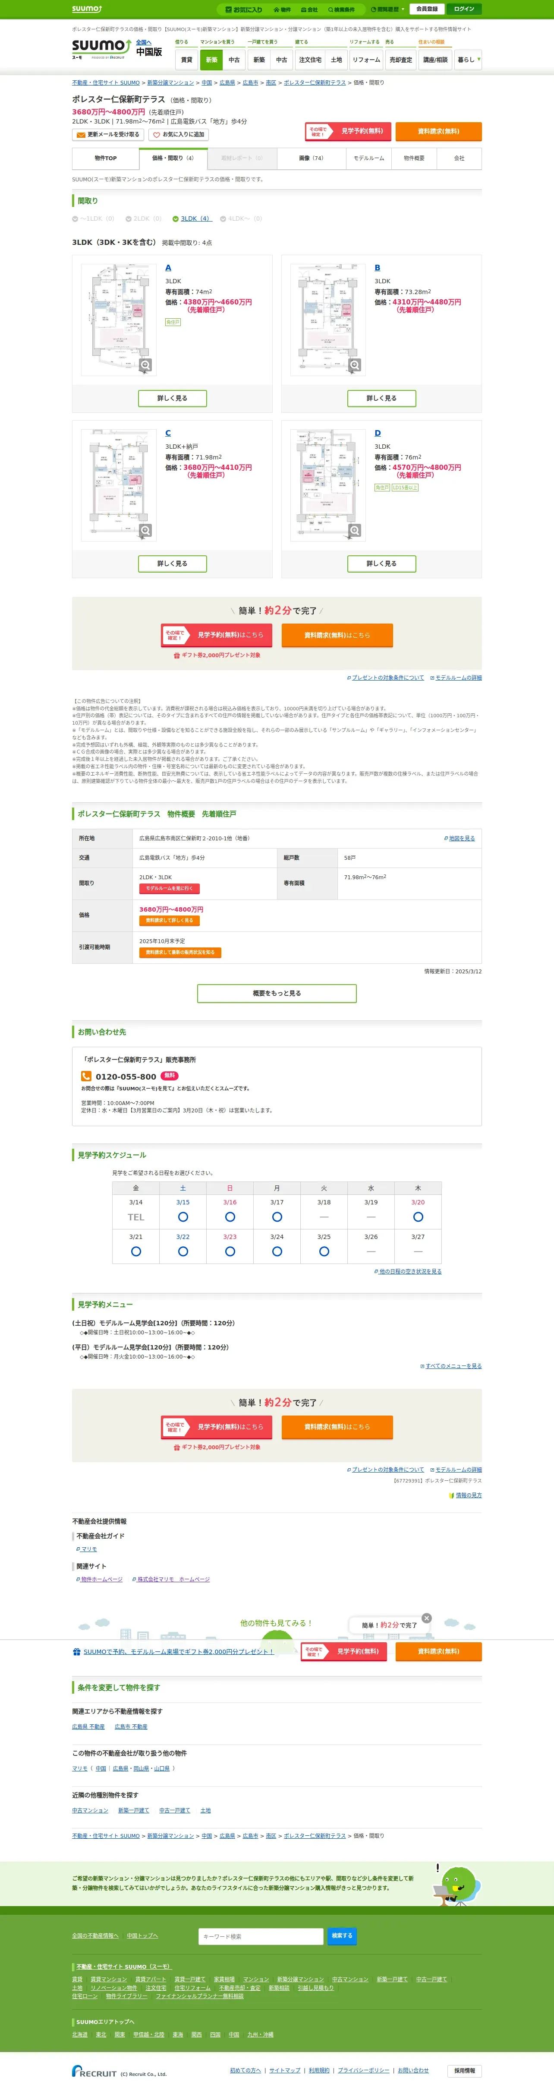Switch to the 会社 tab

pos(459,158)
